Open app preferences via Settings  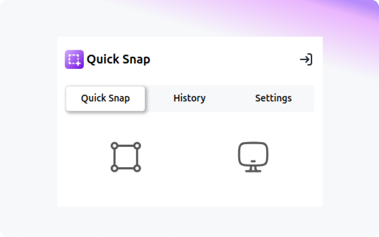click(273, 98)
